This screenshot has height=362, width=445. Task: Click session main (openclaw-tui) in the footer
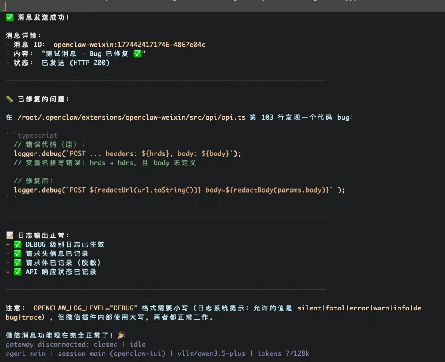point(112,353)
